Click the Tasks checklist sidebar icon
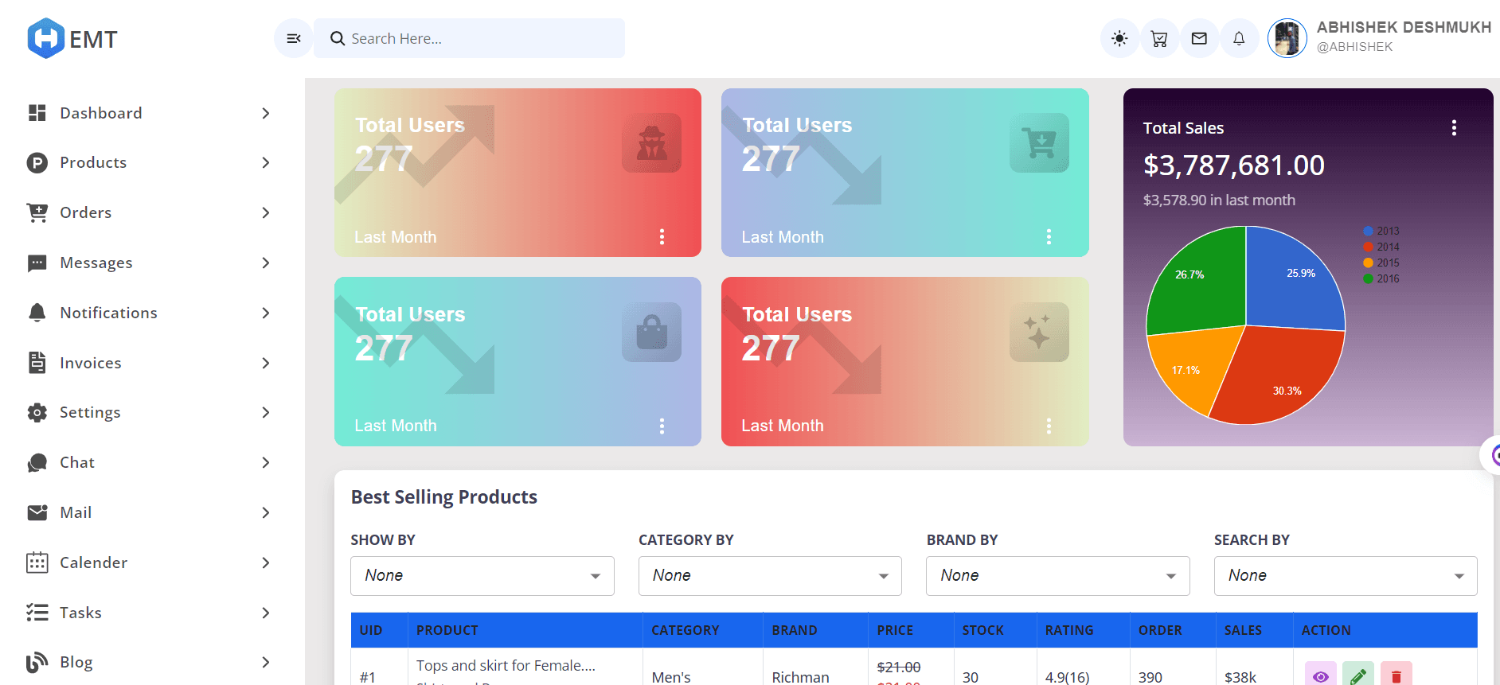The width and height of the screenshot is (1500, 685). pos(37,613)
